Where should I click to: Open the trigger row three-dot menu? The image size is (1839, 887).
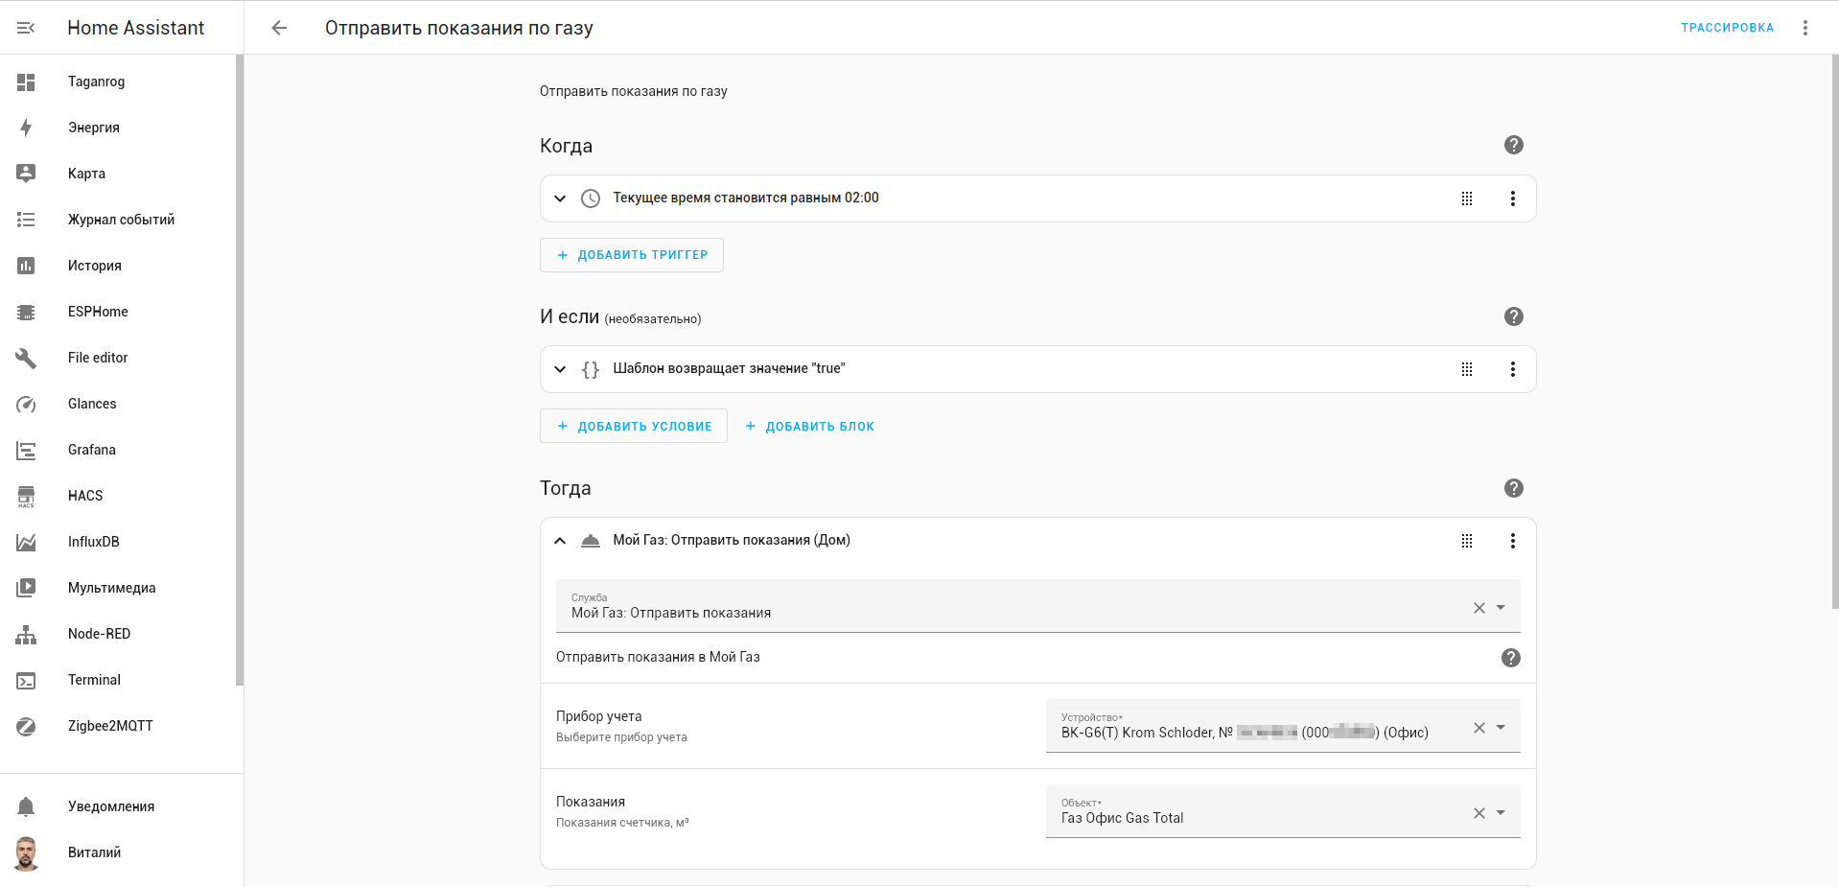[x=1513, y=198]
